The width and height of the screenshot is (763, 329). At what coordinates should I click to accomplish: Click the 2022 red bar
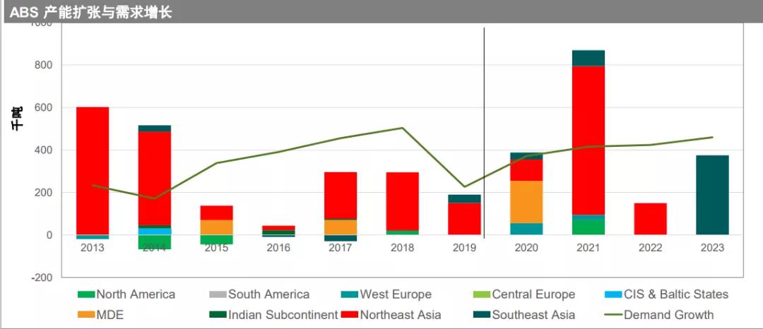[x=650, y=219]
